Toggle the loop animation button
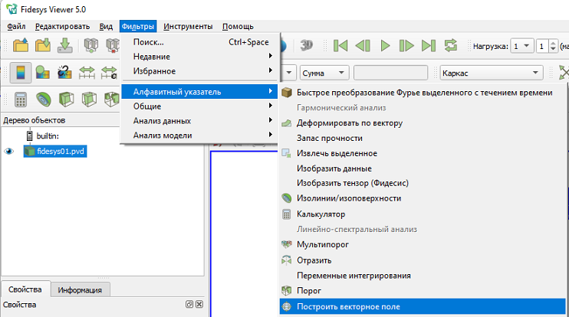The width and height of the screenshot is (569, 317). click(451, 46)
